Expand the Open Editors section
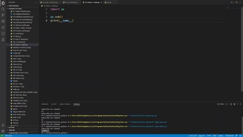Image resolution: width=243 pixels, height=137 pixels. 22,6
